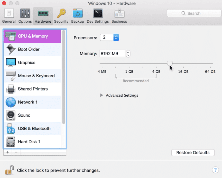222x178 pixels.
Task: Click the lock to prevent changes
Action: [10, 170]
